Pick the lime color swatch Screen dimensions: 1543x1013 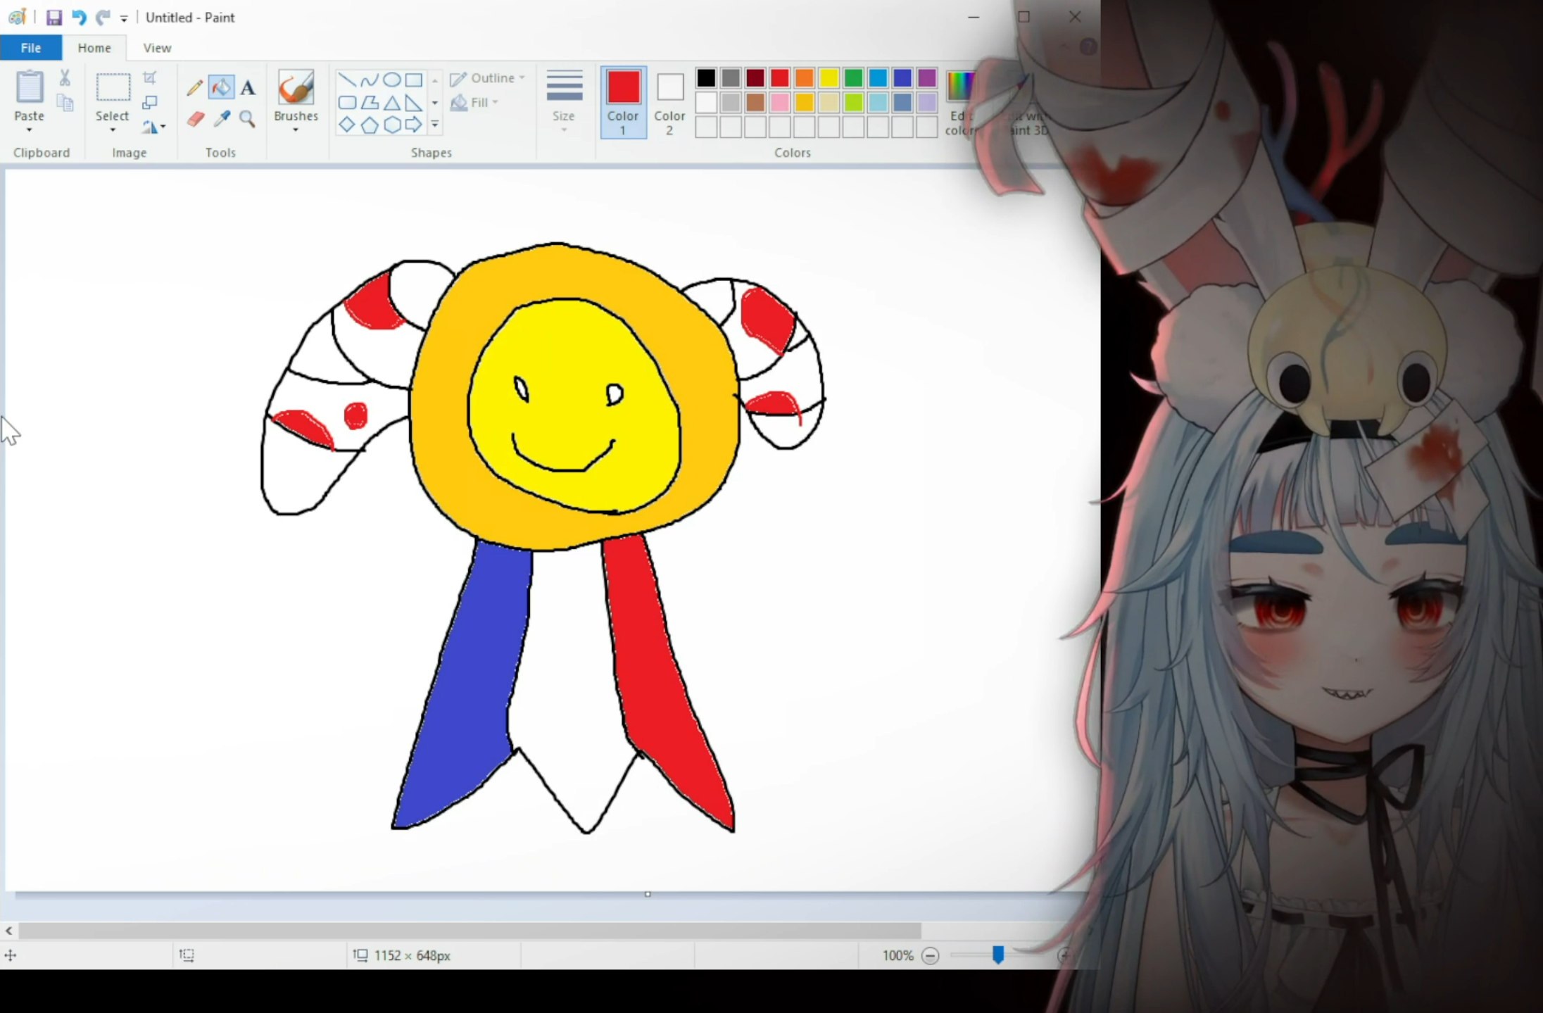pos(853,103)
